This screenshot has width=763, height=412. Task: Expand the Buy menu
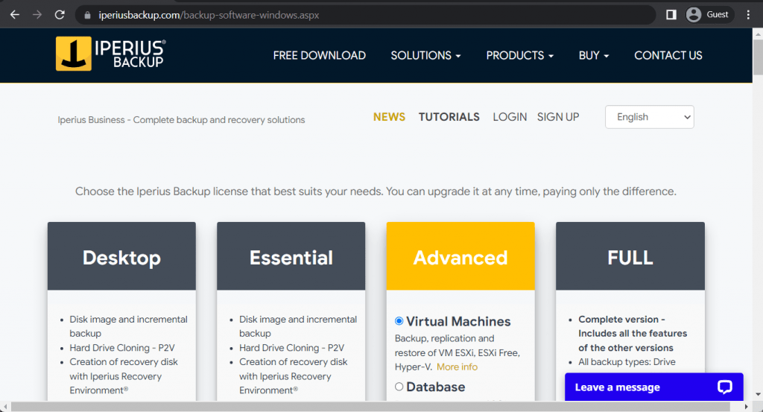[x=594, y=55]
